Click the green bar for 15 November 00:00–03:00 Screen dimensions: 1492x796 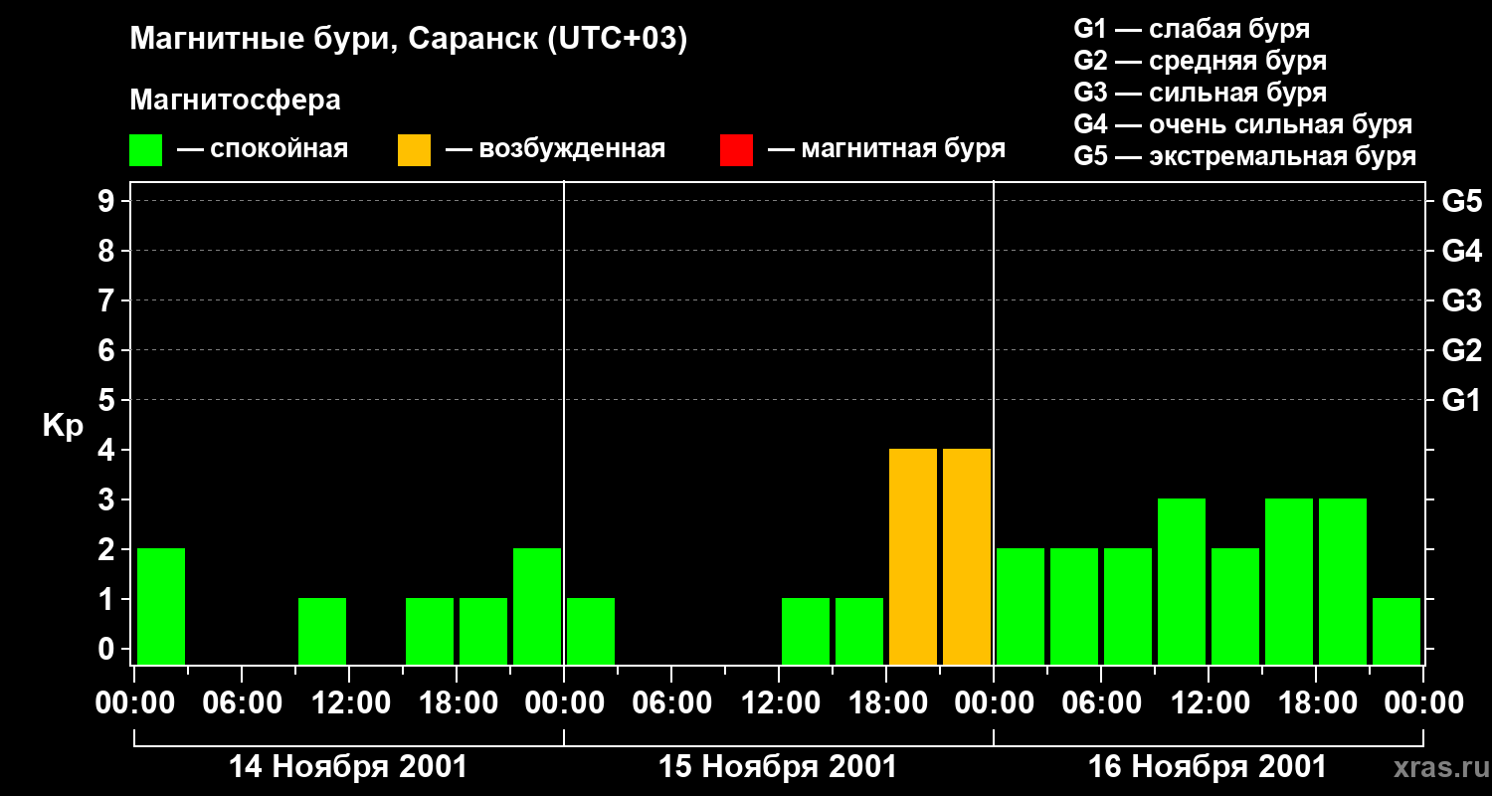pyautogui.click(x=591, y=631)
